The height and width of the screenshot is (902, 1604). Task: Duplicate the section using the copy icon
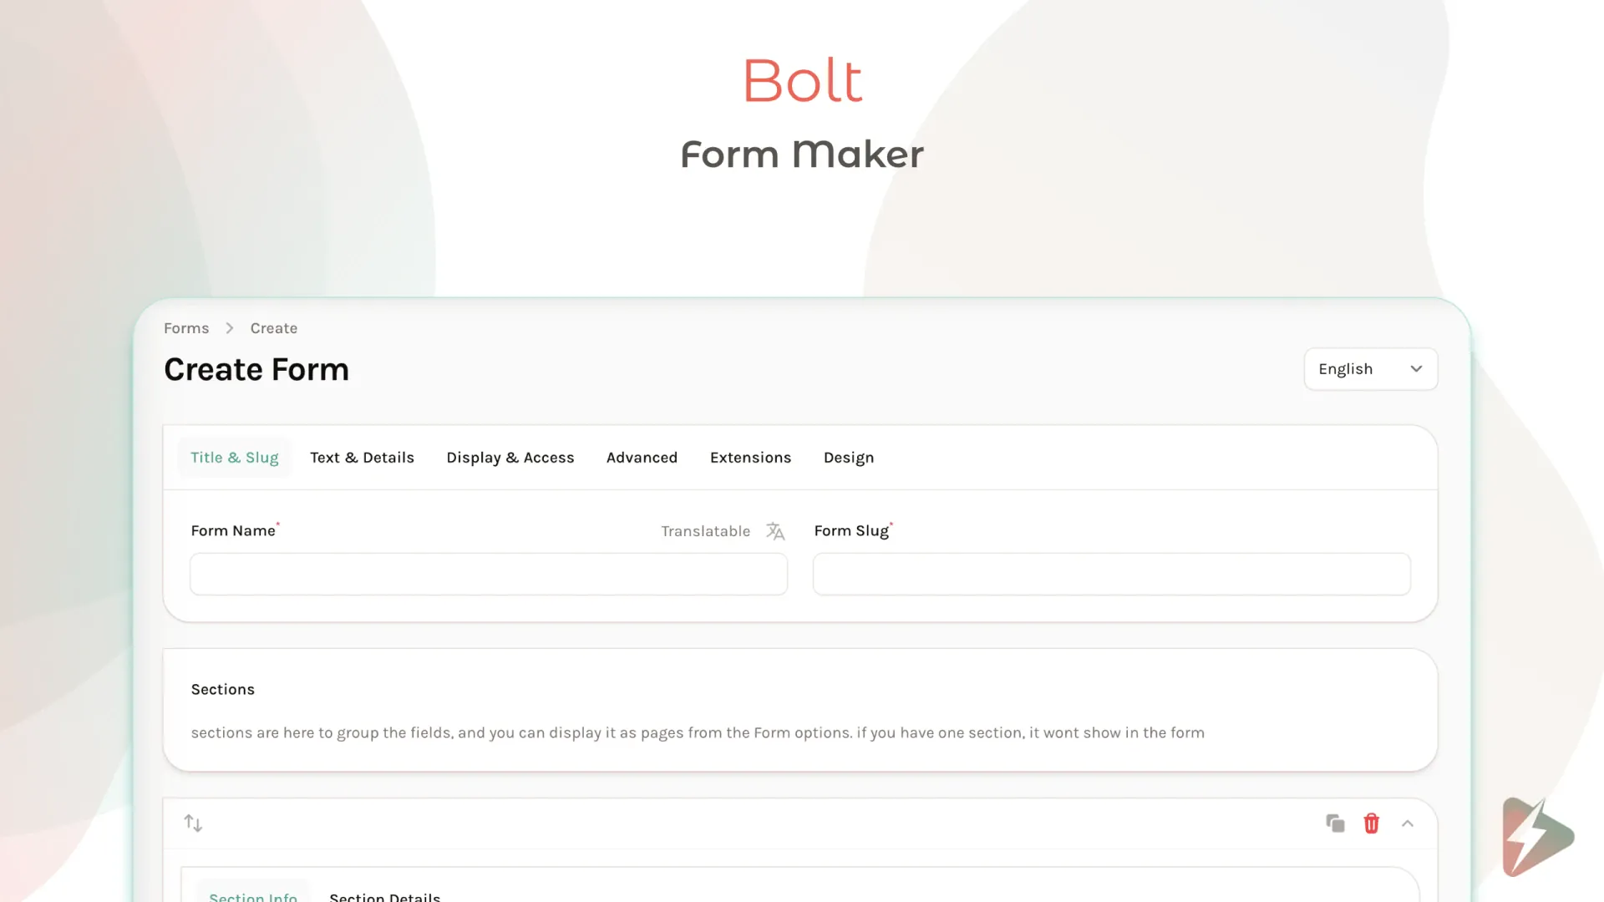[x=1334, y=823]
